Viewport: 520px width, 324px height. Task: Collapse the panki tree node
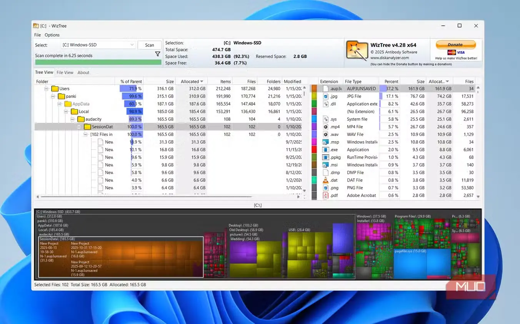(x=53, y=96)
